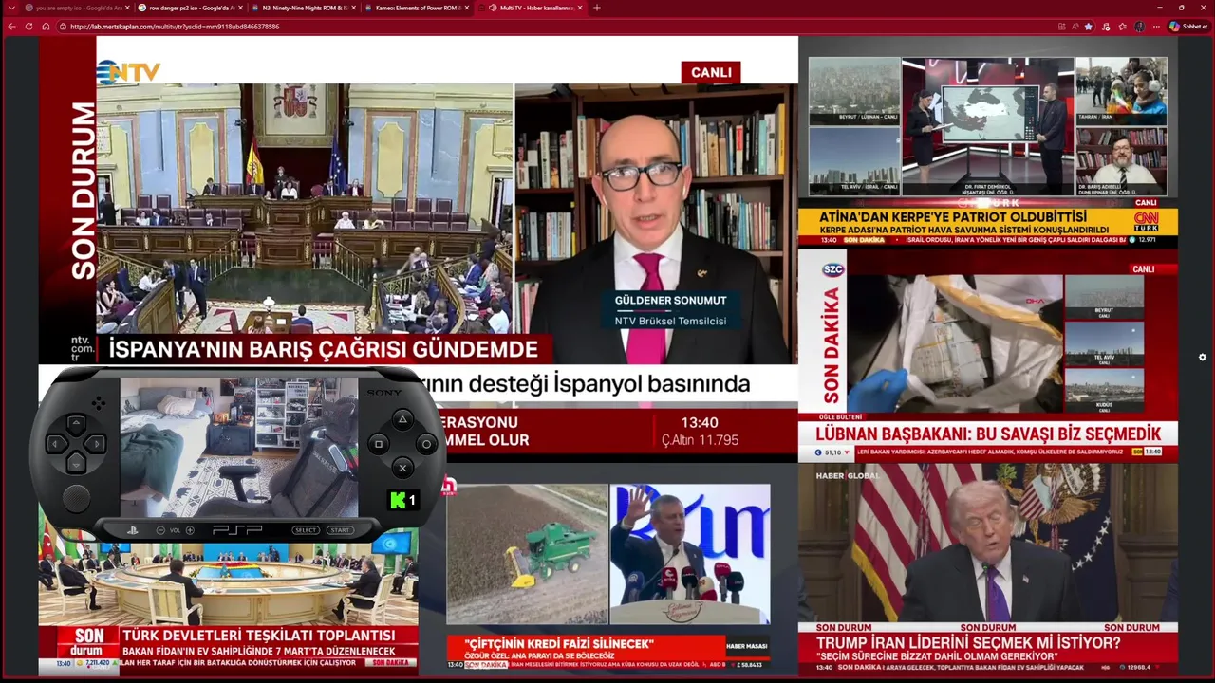Screen dimensions: 1215x683
Task: Click the triangle button on the PSP overlay
Action: (402, 419)
